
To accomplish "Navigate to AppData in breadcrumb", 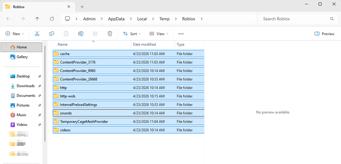I will pyautogui.click(x=116, y=19).
